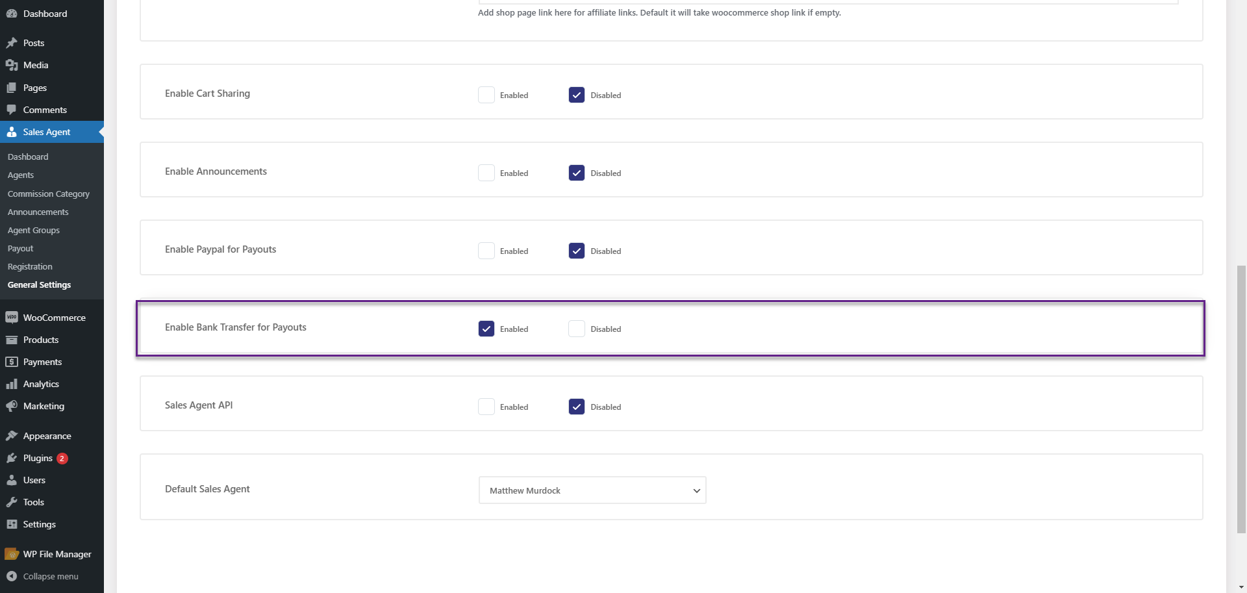
Task: Click the Posts pin icon in sidebar
Action: (x=12, y=43)
